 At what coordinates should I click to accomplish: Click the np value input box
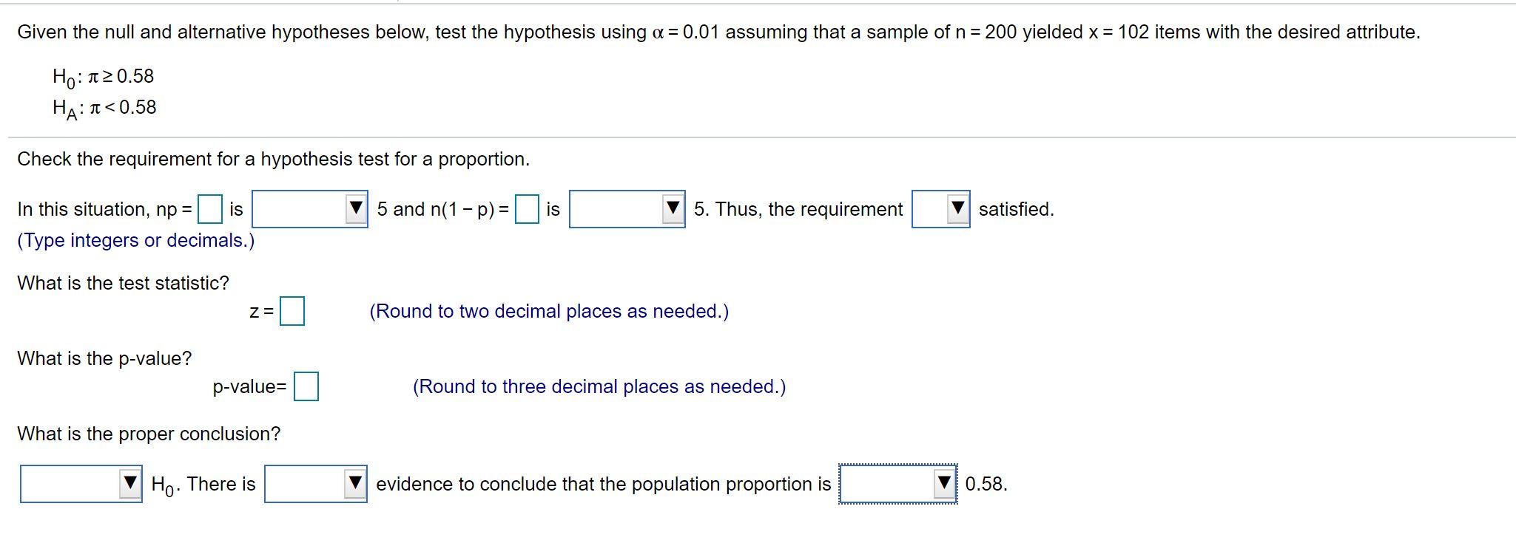[210, 209]
